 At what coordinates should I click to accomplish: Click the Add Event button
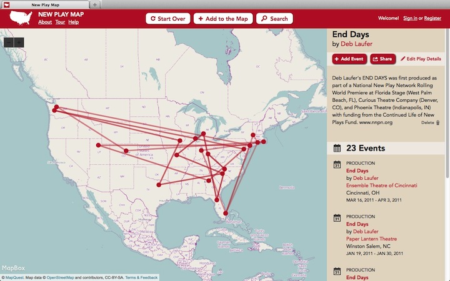[x=349, y=59]
